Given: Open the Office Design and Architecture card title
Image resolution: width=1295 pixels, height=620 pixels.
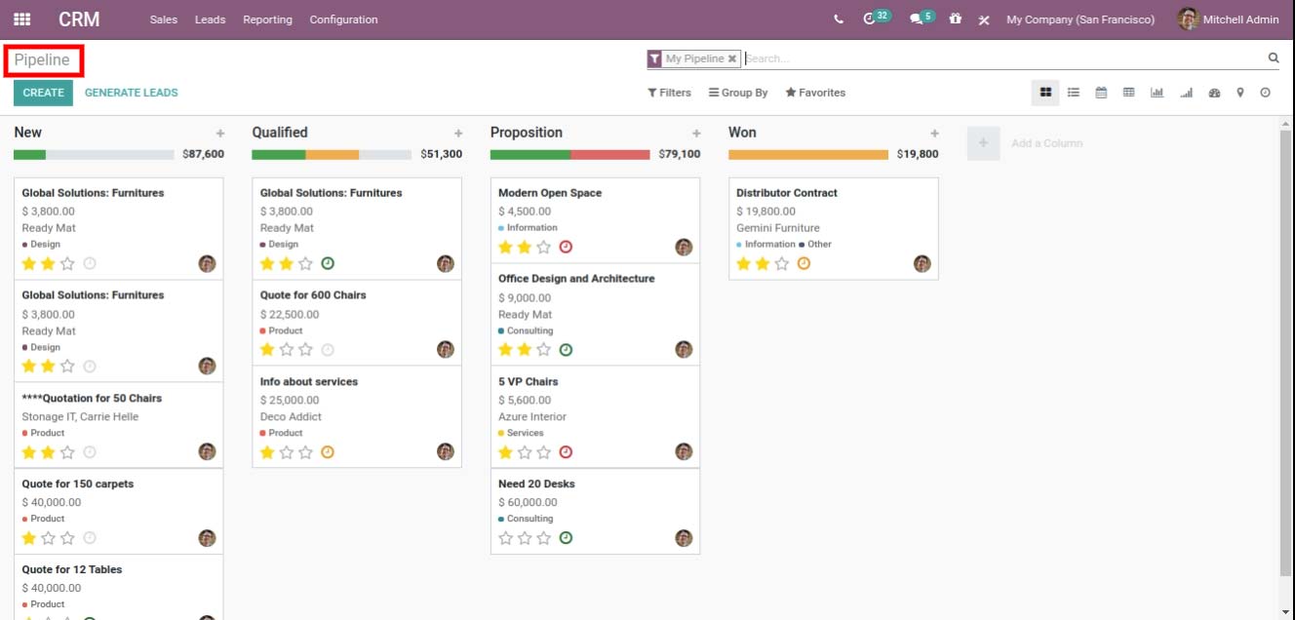Looking at the screenshot, I should pyautogui.click(x=576, y=279).
